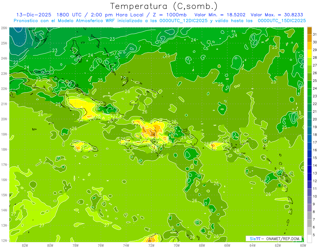Click the "60W" longitude axis label
322x249 pixels.
click(x=303, y=245)
